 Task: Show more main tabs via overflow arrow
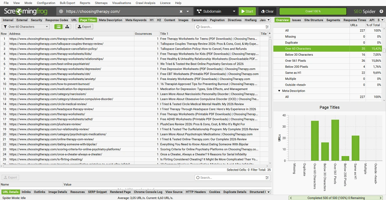click(269, 20)
